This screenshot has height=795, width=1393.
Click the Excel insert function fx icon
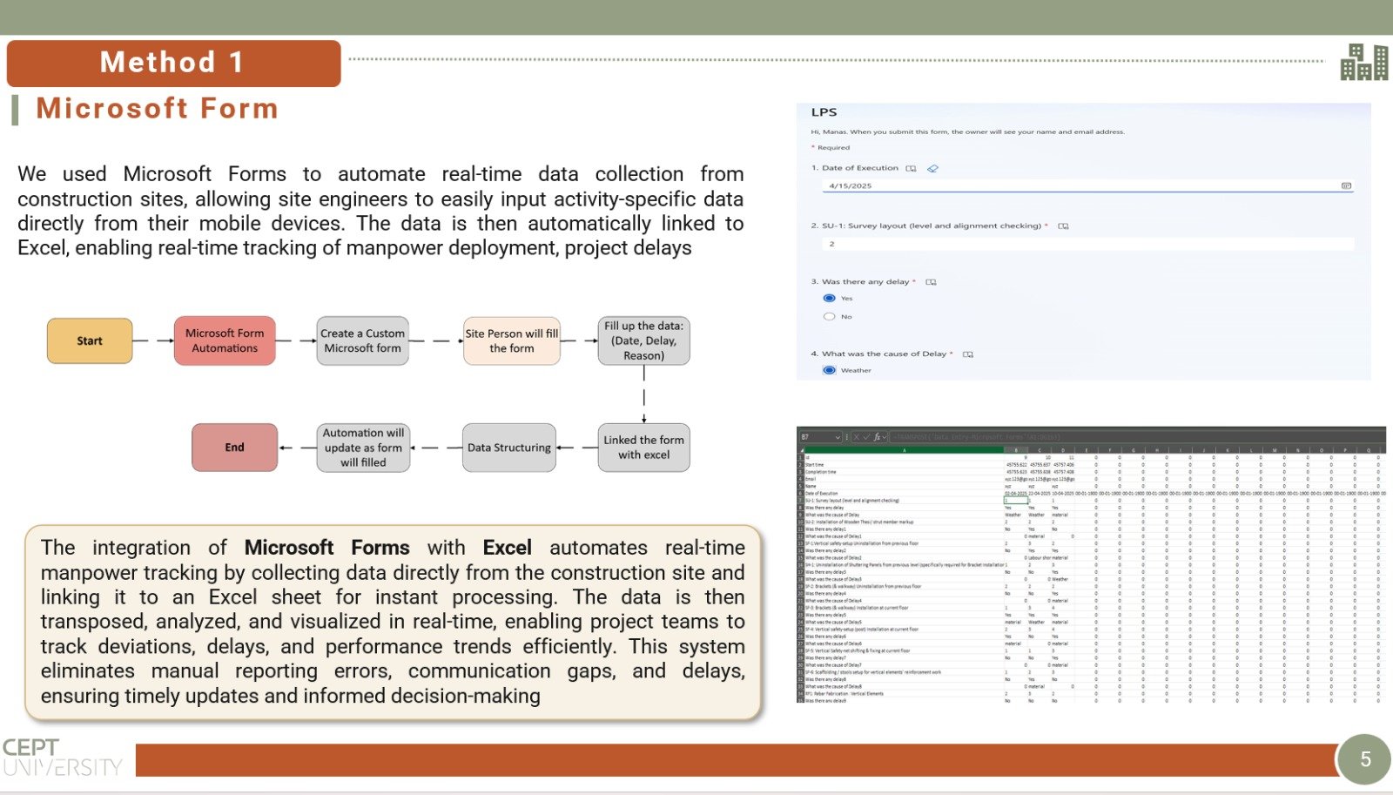[877, 437]
